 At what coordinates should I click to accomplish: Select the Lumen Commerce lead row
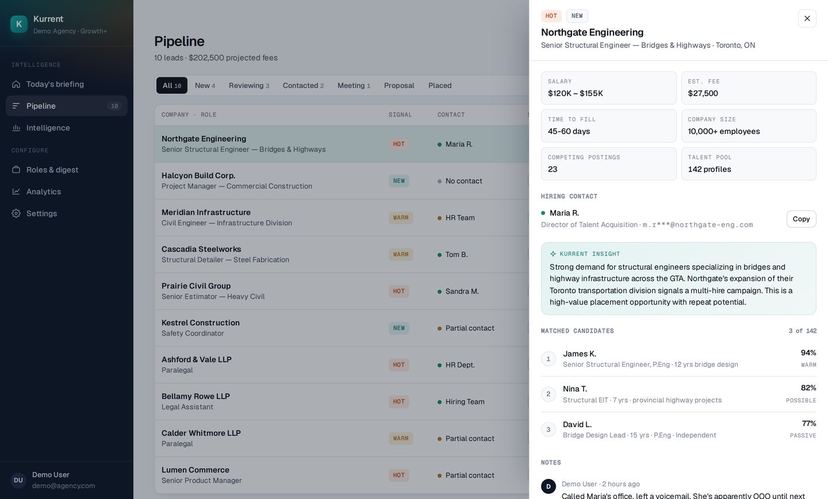(342, 475)
